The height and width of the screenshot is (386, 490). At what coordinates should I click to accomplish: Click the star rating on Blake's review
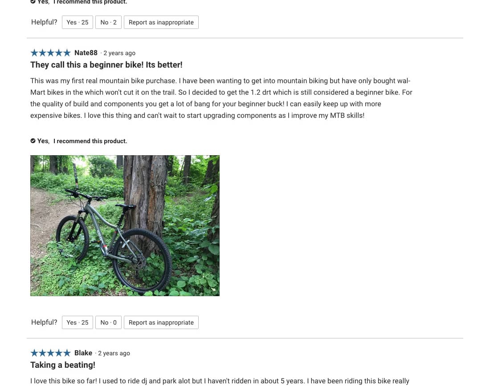click(x=51, y=353)
